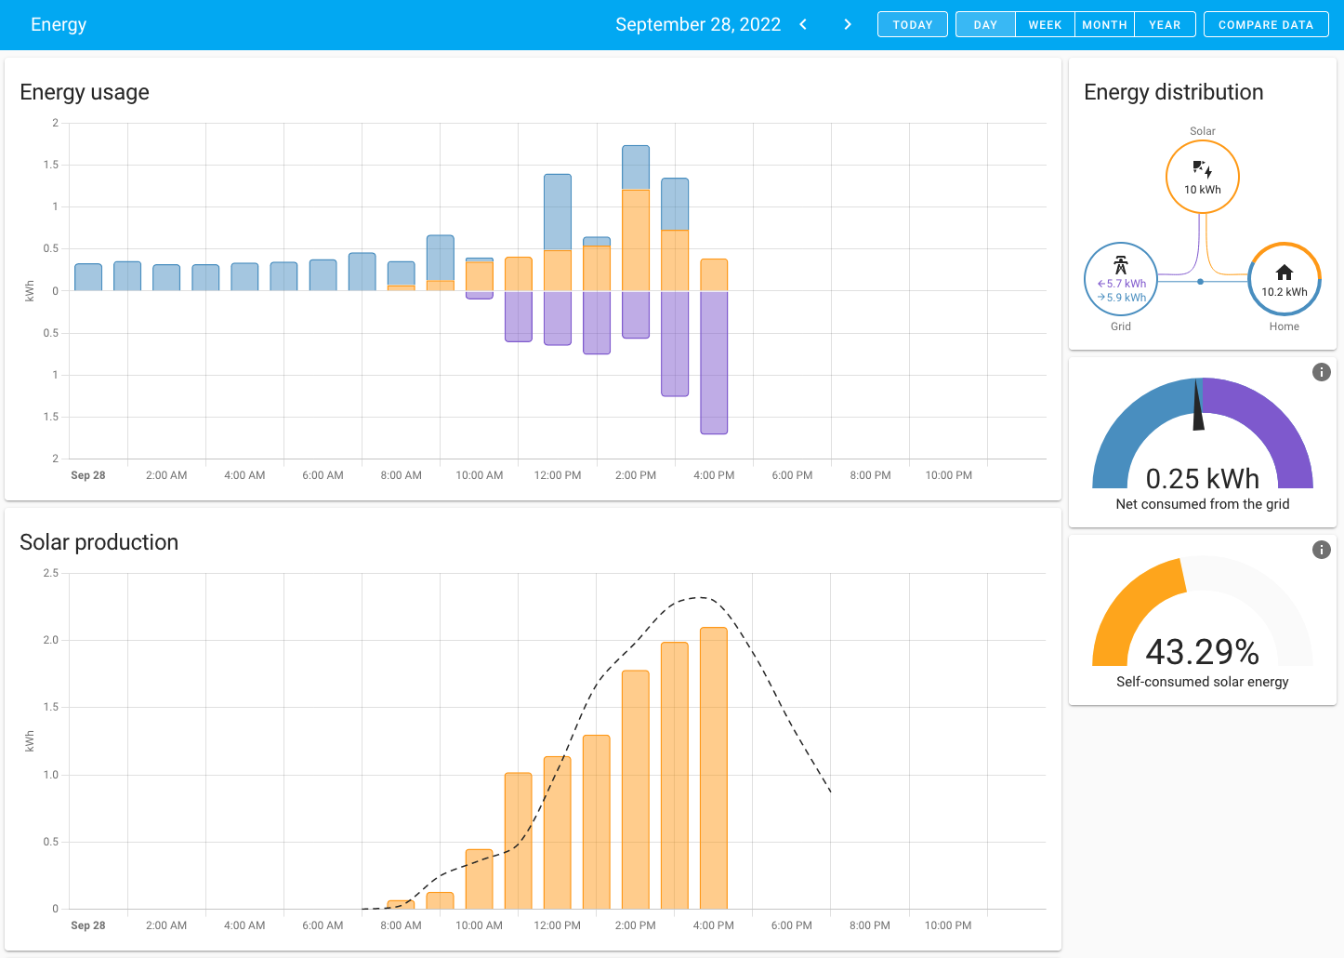Switch period to Month view
1344x958 pixels.
click(x=1104, y=25)
